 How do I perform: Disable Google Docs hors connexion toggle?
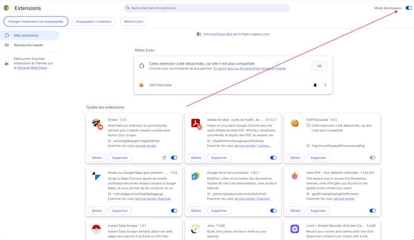click(273, 211)
